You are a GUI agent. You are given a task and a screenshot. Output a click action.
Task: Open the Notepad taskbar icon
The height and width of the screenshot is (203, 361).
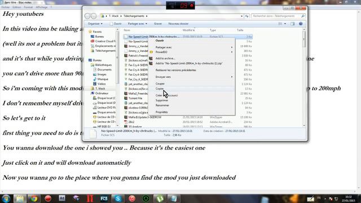pyautogui.click(x=174, y=198)
